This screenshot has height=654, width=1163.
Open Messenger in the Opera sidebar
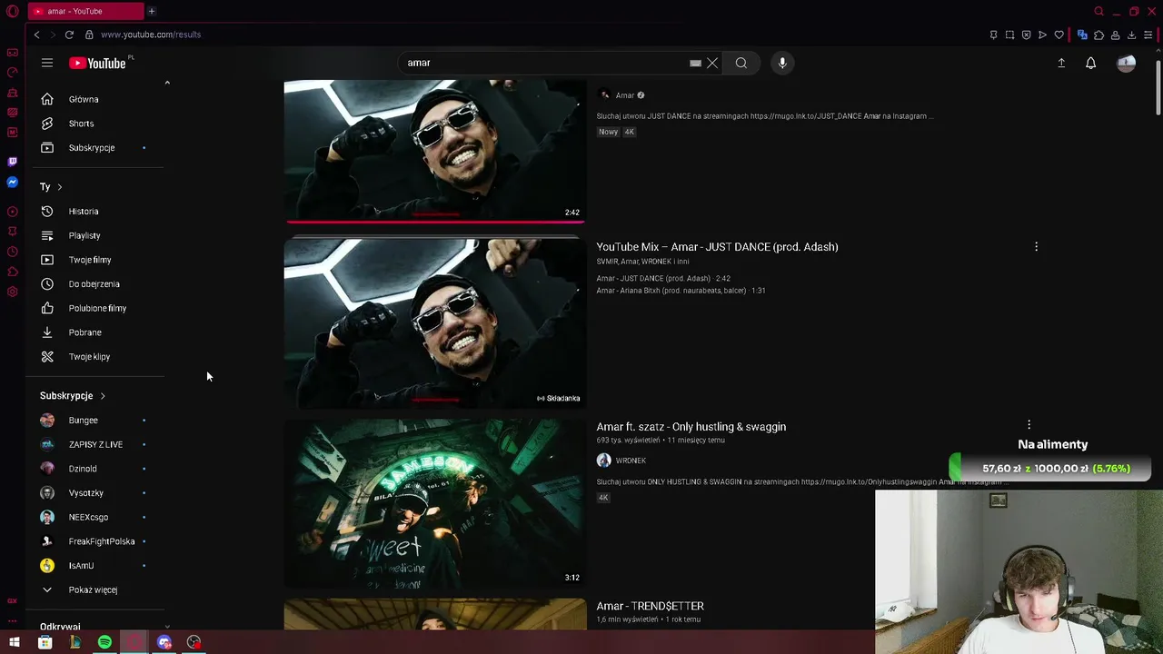[12, 183]
